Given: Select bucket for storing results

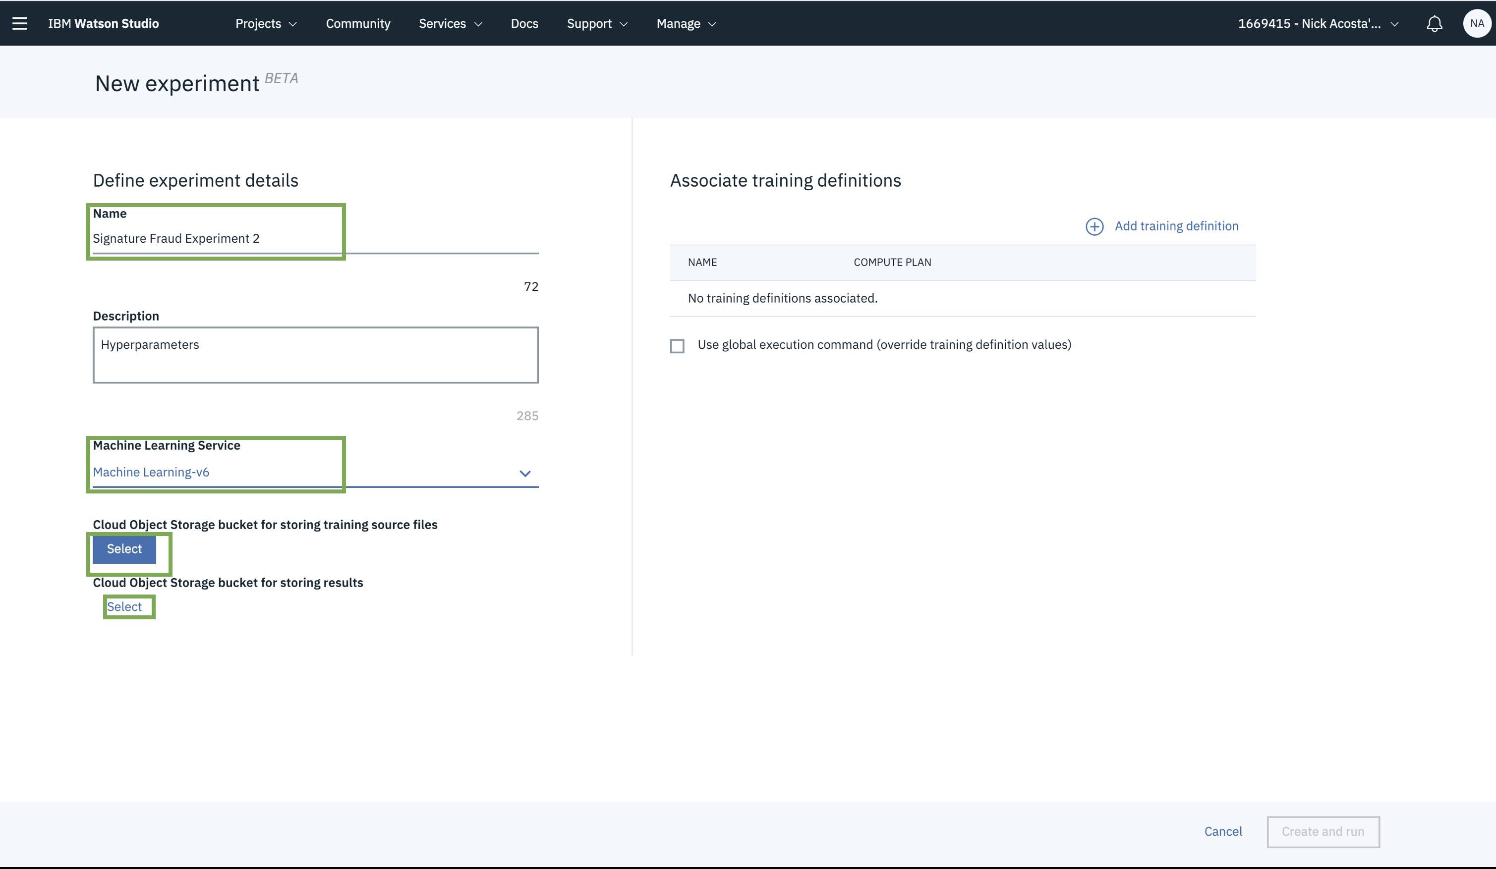Looking at the screenshot, I should click(124, 607).
